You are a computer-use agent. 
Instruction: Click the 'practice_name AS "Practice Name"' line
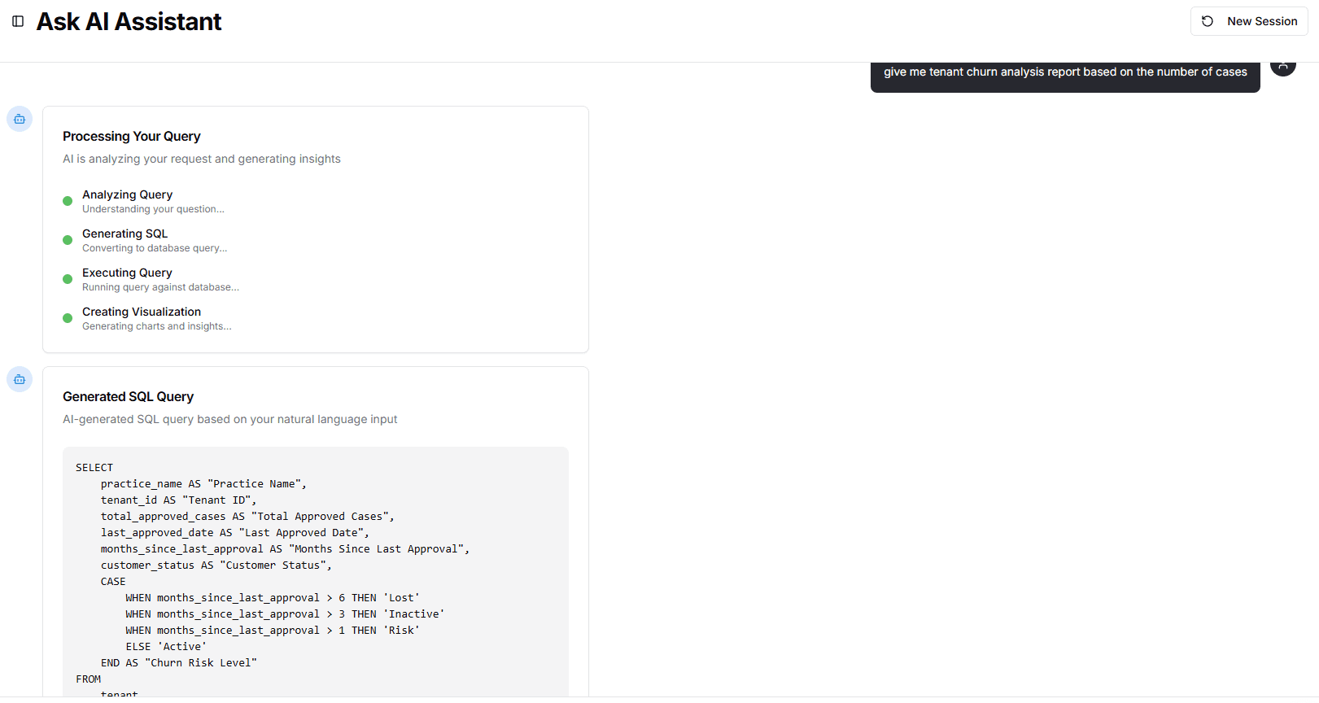point(203,484)
